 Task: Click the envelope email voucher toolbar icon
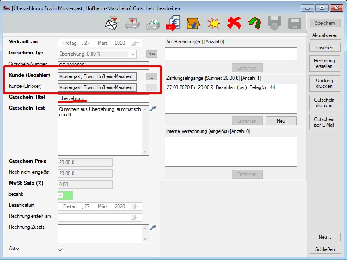pos(112,23)
